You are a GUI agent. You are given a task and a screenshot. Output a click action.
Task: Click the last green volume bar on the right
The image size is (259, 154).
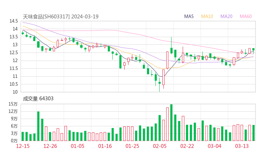click(253, 133)
